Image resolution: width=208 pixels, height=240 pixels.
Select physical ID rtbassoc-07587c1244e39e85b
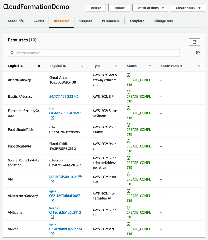pos(65,163)
